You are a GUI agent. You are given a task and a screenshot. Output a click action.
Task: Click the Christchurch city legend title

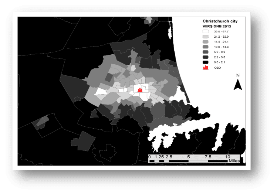point(220,21)
